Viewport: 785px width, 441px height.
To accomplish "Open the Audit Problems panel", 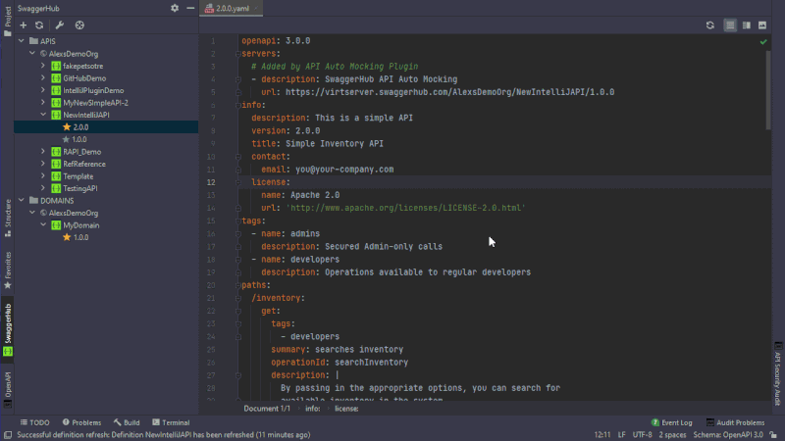I will tap(735, 422).
